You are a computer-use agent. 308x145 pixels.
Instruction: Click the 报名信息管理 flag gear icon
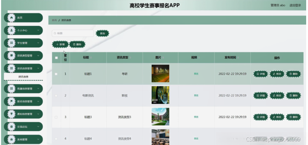pyautogui.click(x=11, y=102)
